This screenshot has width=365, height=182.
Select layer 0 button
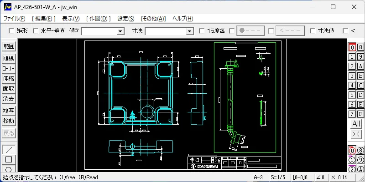tap(352, 47)
